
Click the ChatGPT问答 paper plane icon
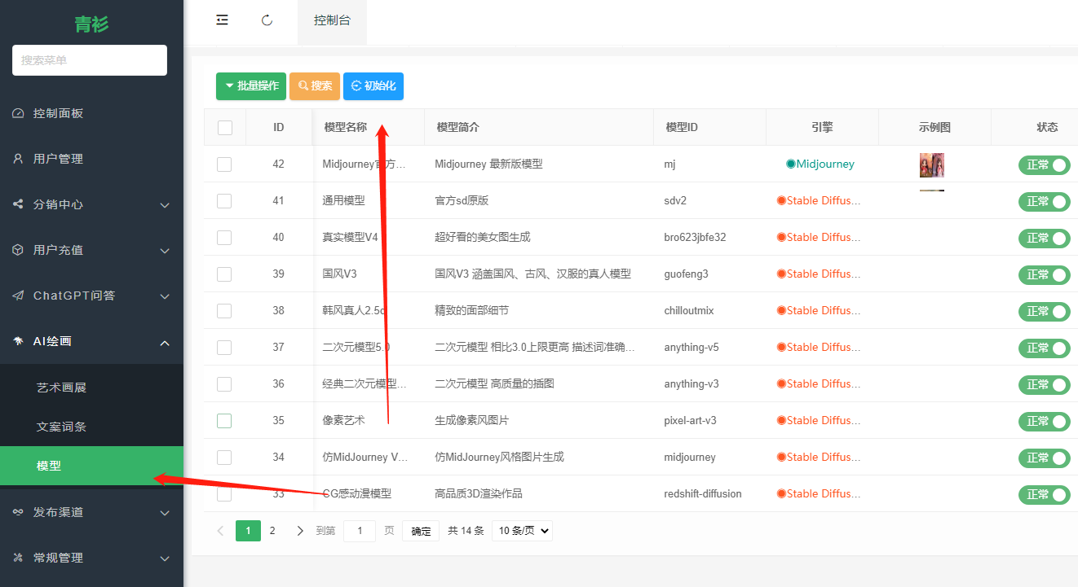coord(18,296)
